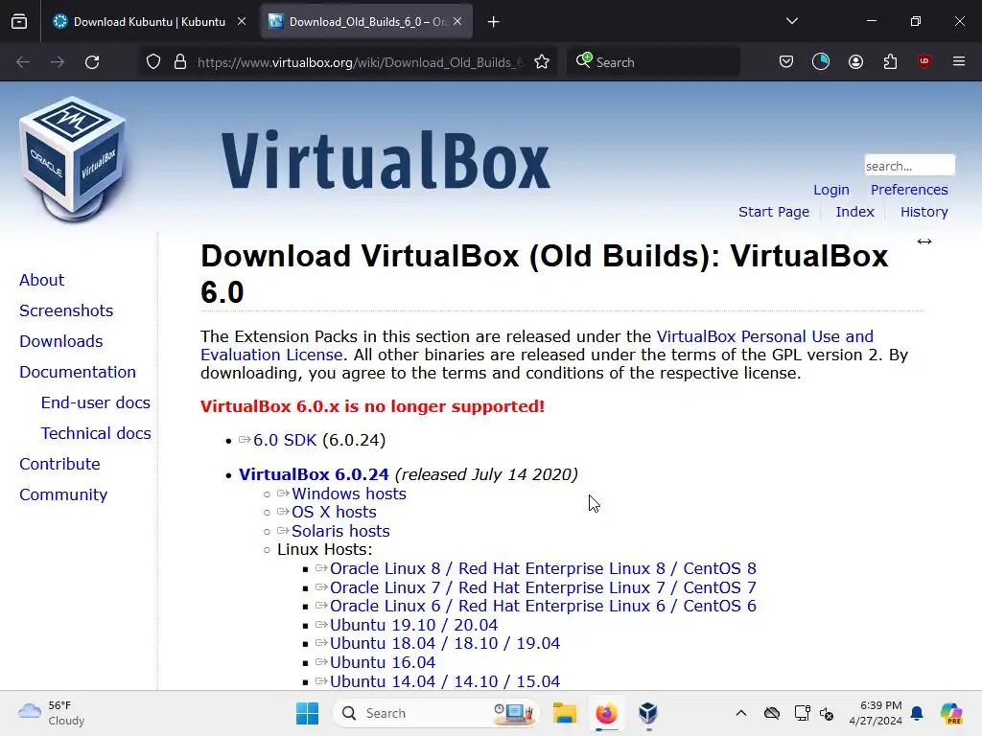Download the 6.0 SDK link
This screenshot has height=736, width=982.
(x=285, y=440)
